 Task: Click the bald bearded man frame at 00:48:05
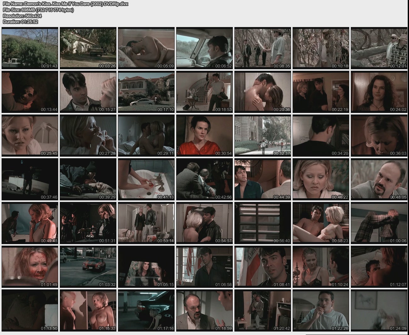pos(379,180)
